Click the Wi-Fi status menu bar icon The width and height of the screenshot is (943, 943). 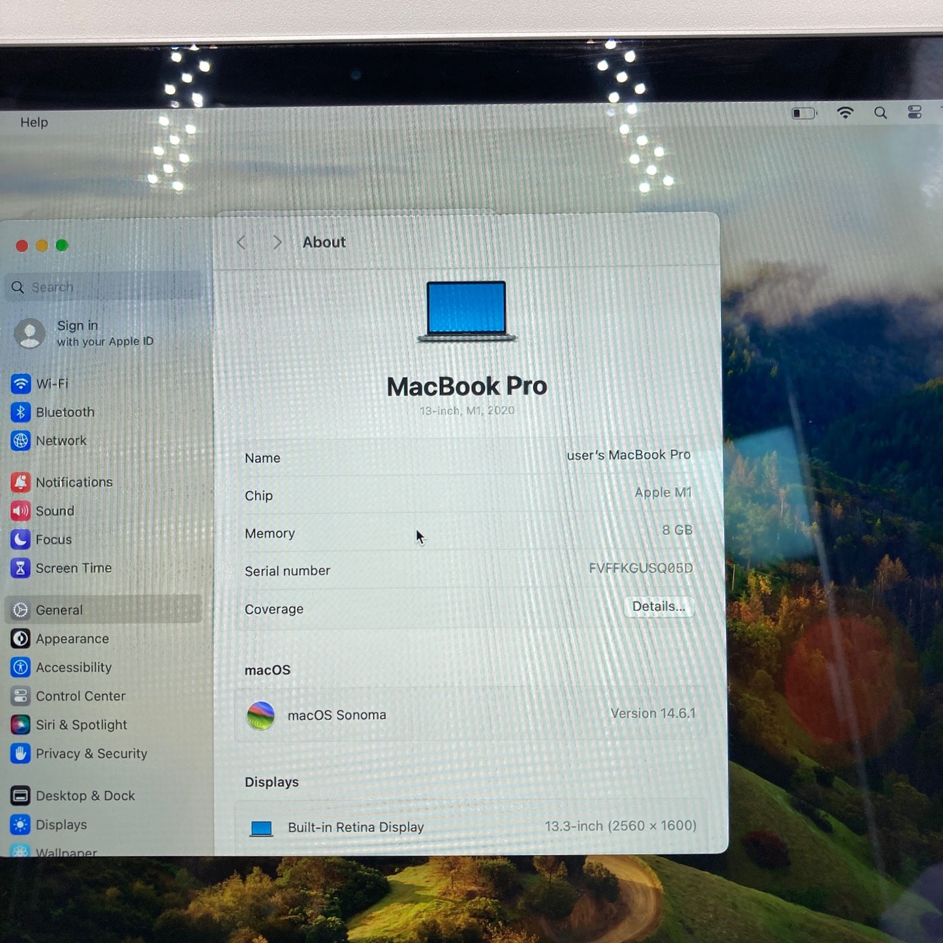point(845,113)
